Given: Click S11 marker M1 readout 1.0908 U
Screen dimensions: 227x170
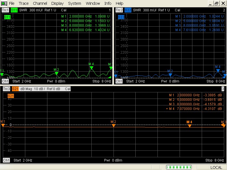Looking at the screenshot, I should click(x=102, y=16).
